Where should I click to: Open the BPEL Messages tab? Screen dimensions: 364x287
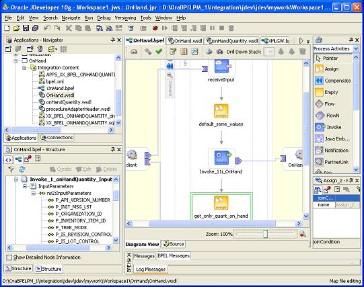coord(174,255)
